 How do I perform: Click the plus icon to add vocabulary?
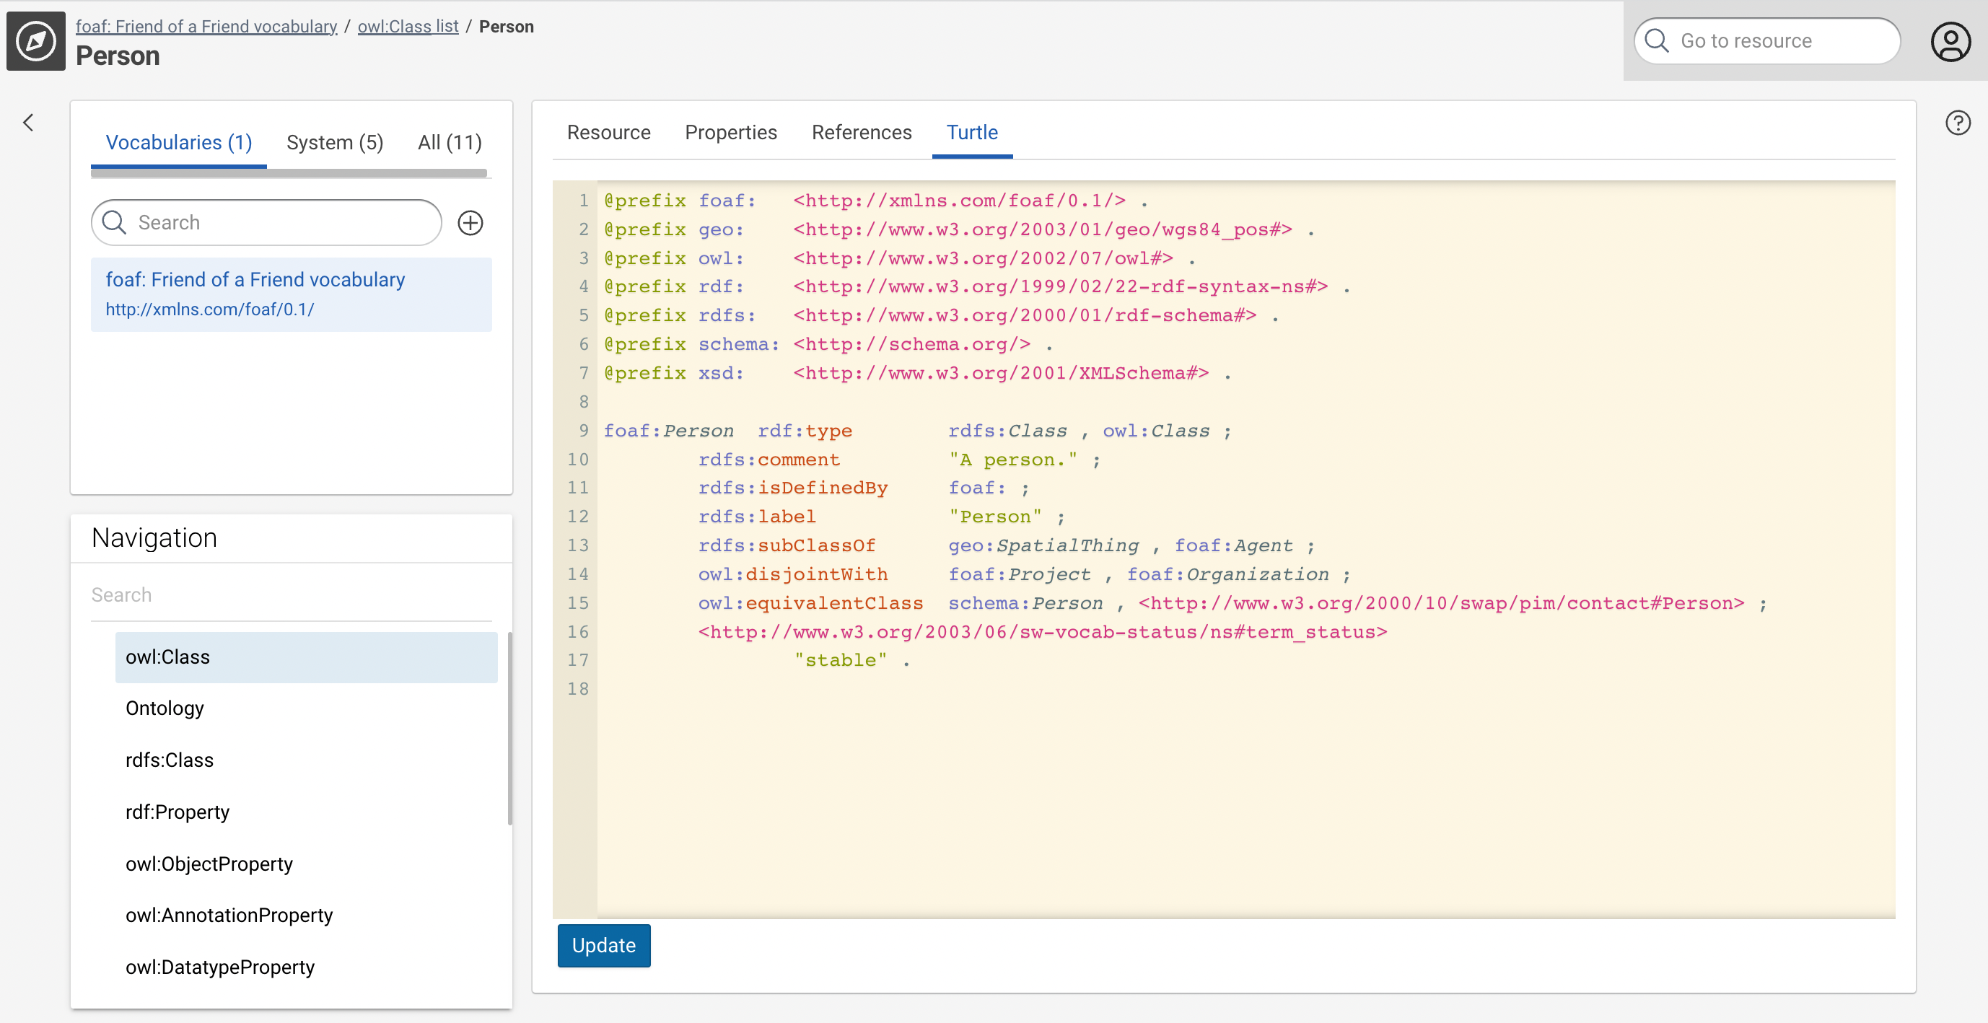click(x=470, y=223)
